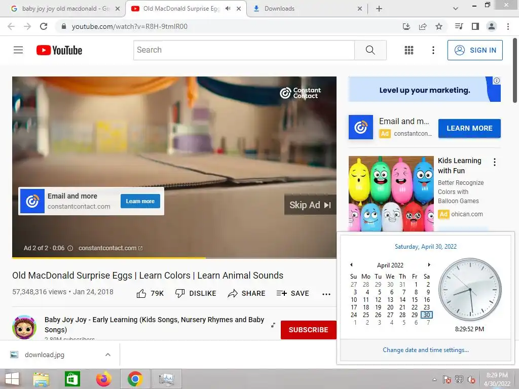Open Kids Learning with Fun thumbnail
Viewport: 519px width, 389px height.
[391, 193]
